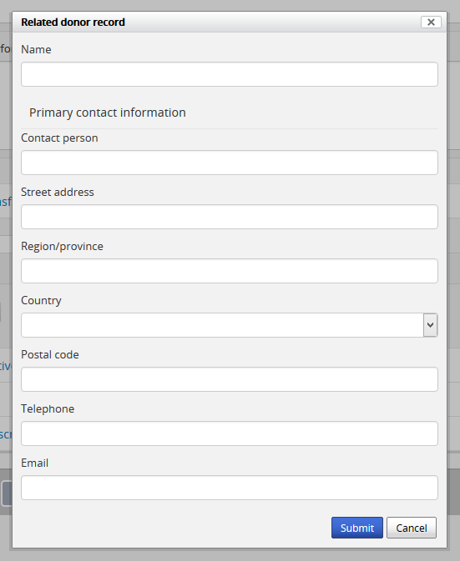Close the Related donor record dialog
This screenshot has height=561, width=460.
(x=431, y=23)
